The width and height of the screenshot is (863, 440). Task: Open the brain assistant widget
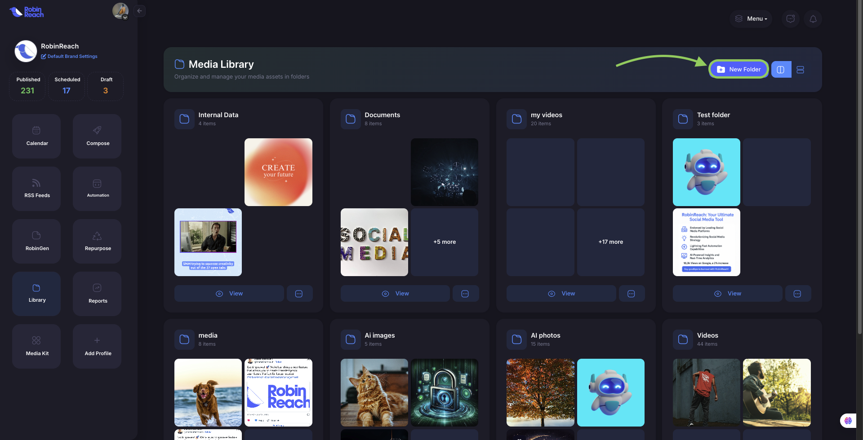[x=848, y=421]
